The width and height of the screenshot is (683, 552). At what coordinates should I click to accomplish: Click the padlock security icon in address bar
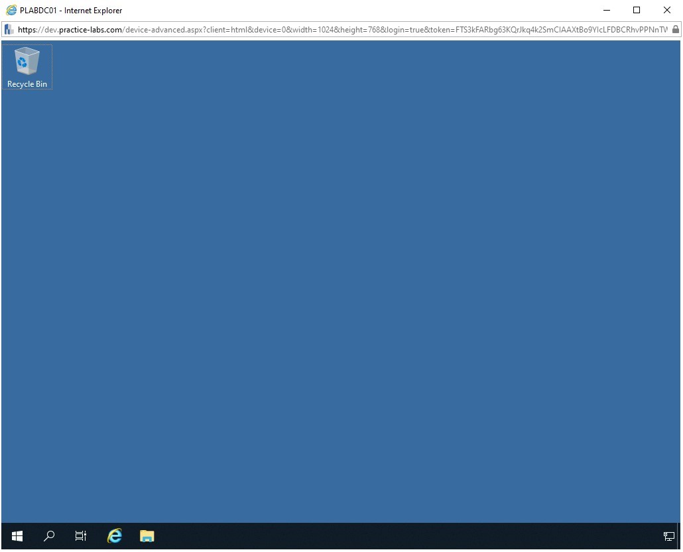(675, 30)
